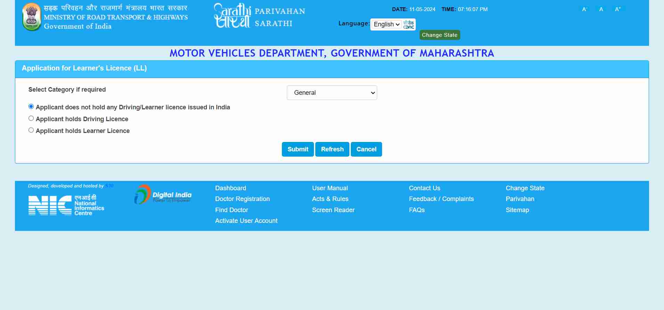Viewport: 664px width, 310px height.
Task: Cancel the learner's licence application
Action: click(366, 149)
